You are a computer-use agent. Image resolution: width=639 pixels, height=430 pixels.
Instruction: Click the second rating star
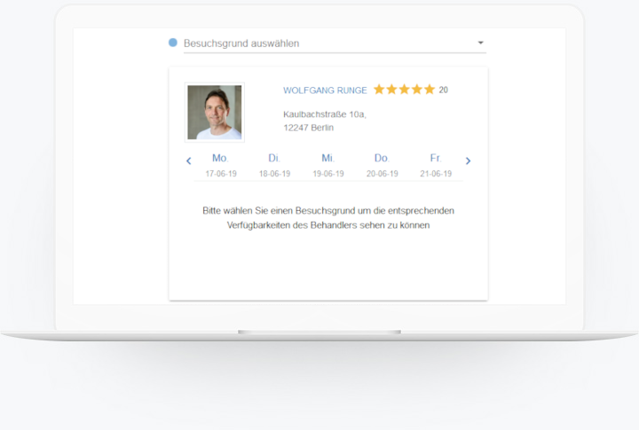pyautogui.click(x=391, y=90)
